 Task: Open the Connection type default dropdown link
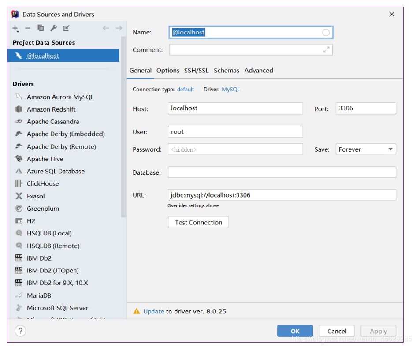click(186, 90)
